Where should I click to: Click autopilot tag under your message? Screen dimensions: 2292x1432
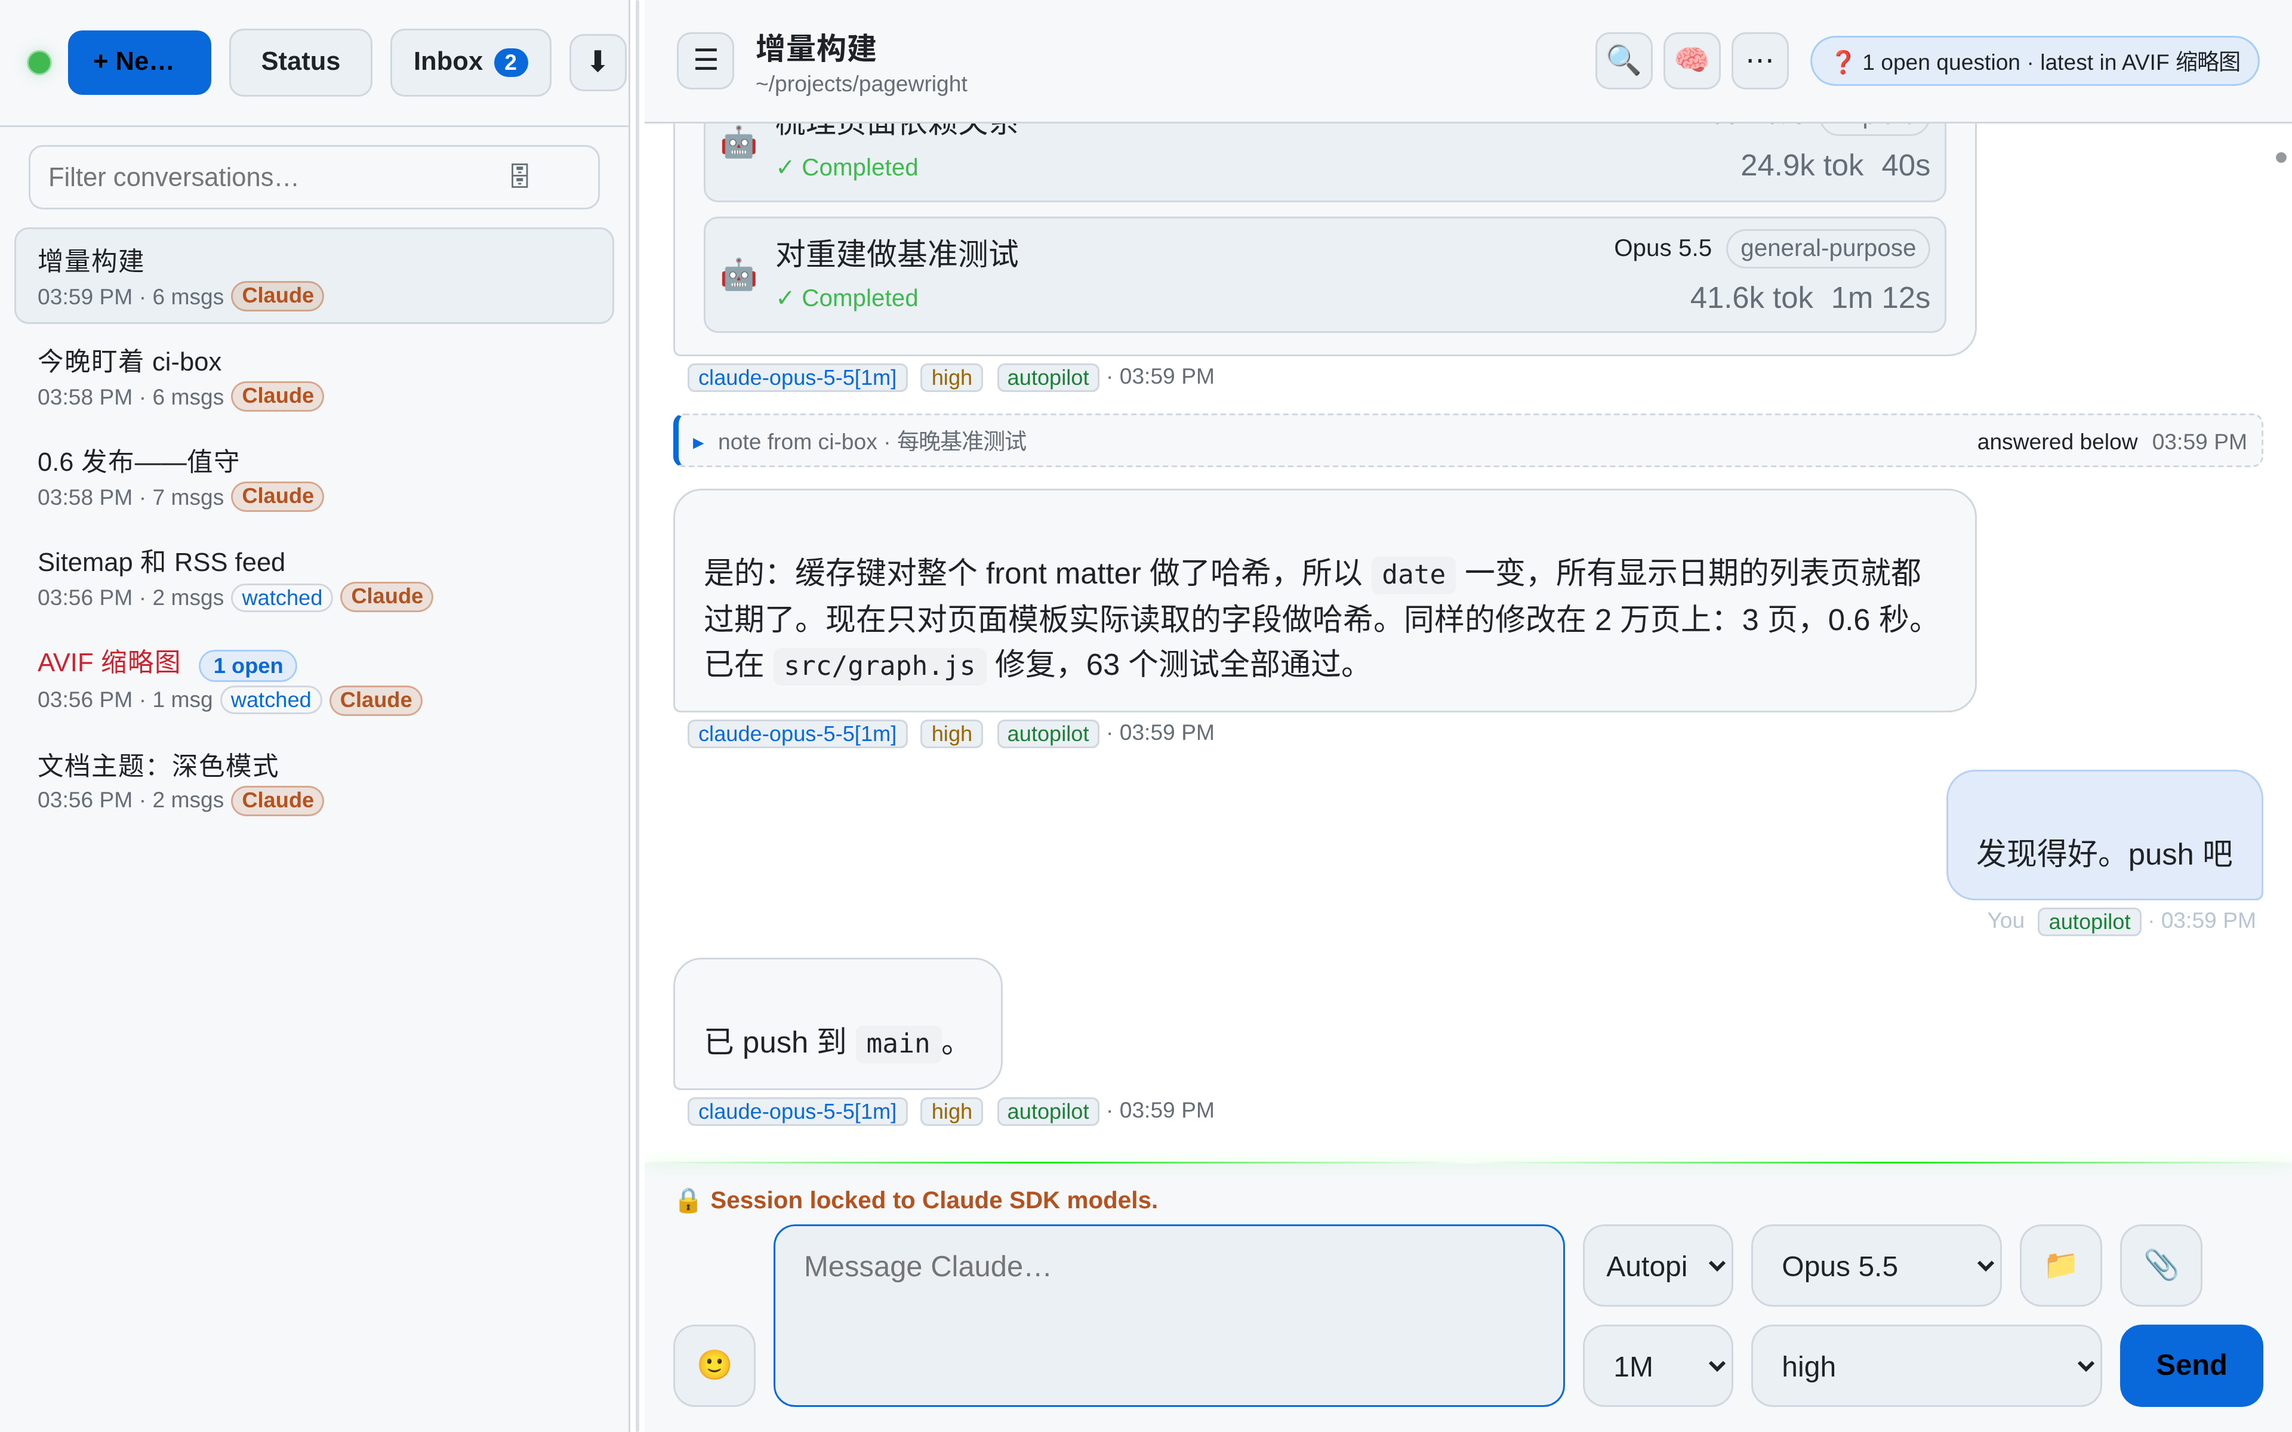pyautogui.click(x=2088, y=921)
